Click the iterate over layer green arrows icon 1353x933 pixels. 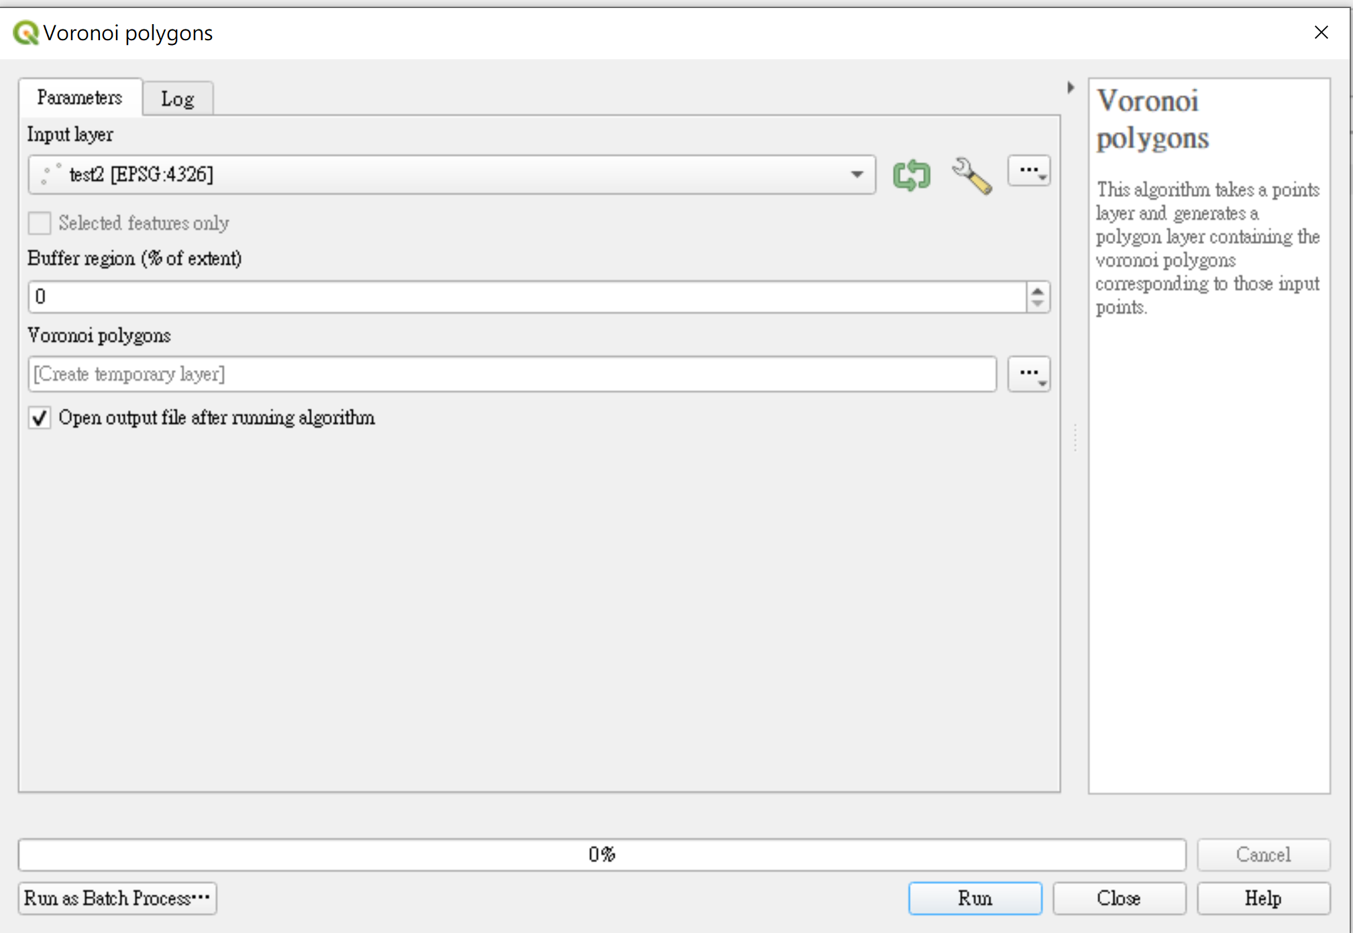pyautogui.click(x=912, y=176)
